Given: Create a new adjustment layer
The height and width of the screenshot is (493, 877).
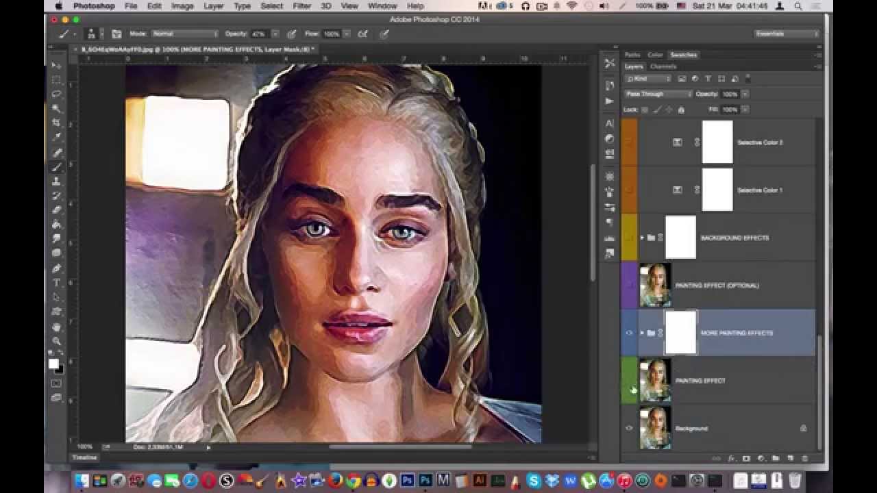Looking at the screenshot, I should pos(761,458).
